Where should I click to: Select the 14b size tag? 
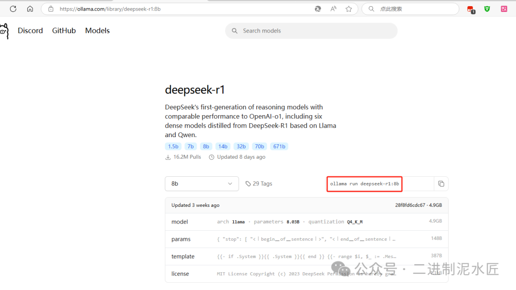[223, 147]
